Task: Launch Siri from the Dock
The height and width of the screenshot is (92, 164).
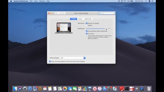Action: [x=20, y=89]
